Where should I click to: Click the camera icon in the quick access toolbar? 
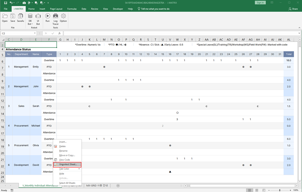[24, 3]
